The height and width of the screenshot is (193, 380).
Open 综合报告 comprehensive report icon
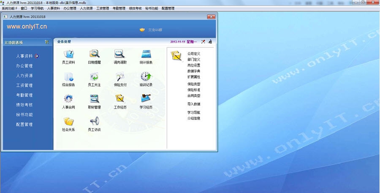click(x=68, y=76)
